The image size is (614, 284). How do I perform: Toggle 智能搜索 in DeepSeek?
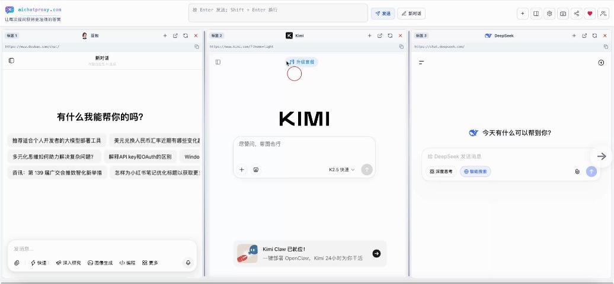pos(475,172)
